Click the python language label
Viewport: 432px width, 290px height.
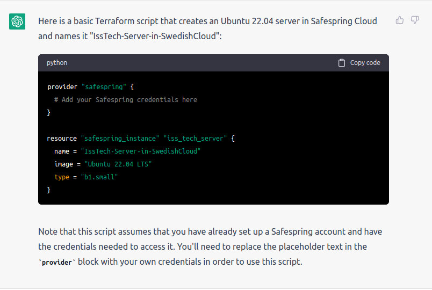click(x=57, y=63)
